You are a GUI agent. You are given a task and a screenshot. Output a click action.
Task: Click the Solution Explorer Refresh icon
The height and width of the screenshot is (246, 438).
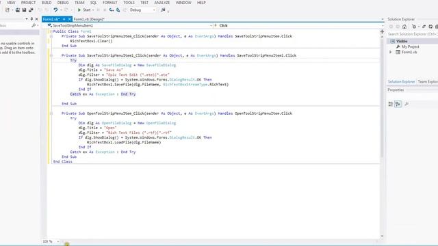[430, 27]
